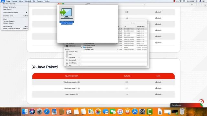Image resolution: width=207 pixels, height=116 pixels.
Task: Open Calendar icon in dock
Action: 69,112
